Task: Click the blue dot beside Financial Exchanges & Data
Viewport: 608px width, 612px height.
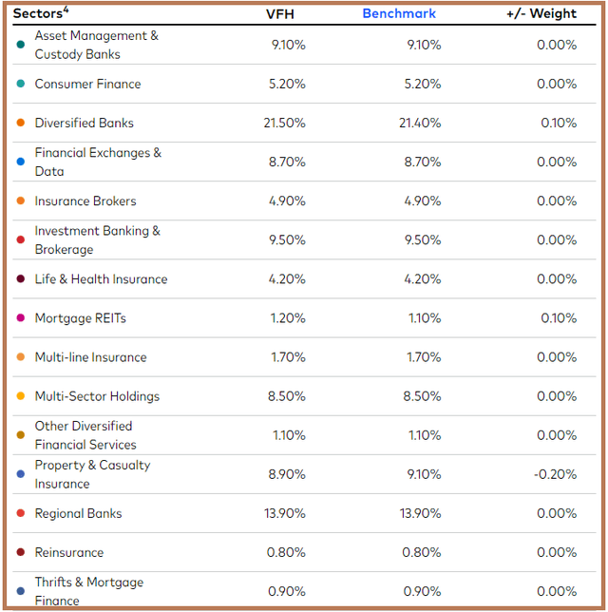Action: 21,162
